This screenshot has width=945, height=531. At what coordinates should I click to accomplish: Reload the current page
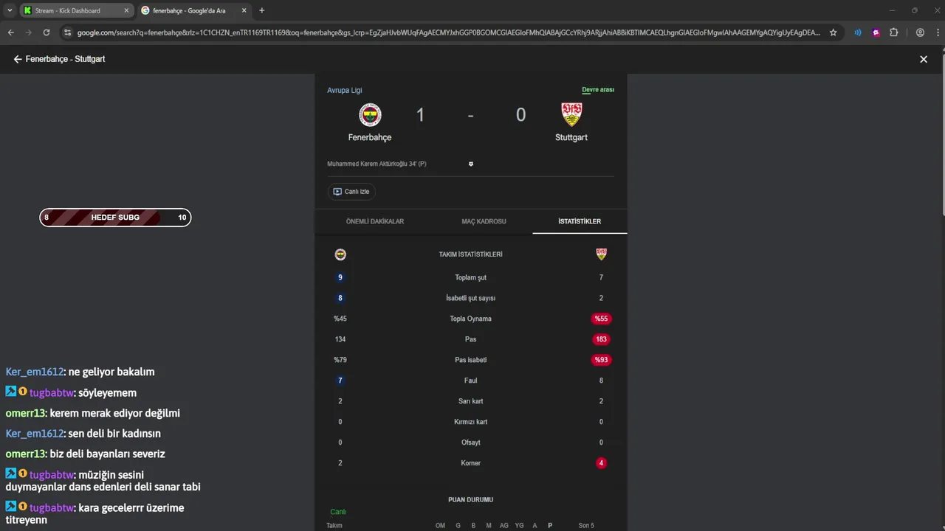point(47,32)
